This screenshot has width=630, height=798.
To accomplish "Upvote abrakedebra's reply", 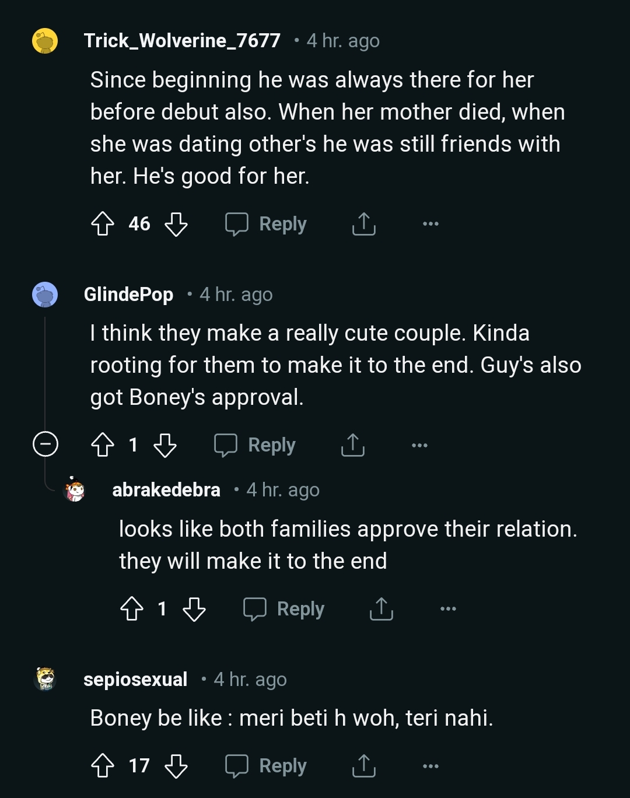I will click(132, 609).
